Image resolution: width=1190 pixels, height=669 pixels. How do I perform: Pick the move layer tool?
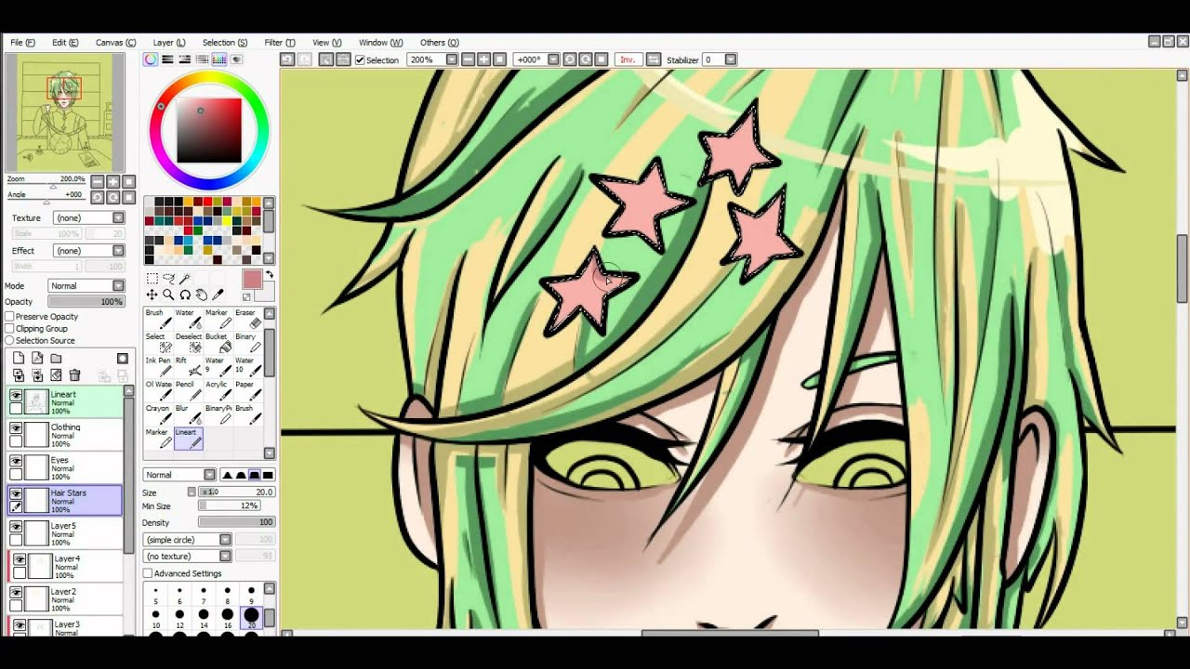tap(152, 295)
